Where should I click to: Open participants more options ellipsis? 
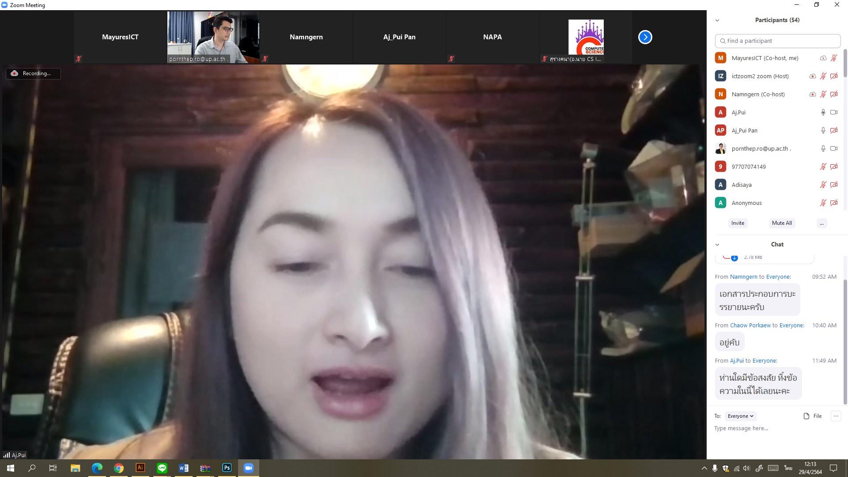[821, 223]
